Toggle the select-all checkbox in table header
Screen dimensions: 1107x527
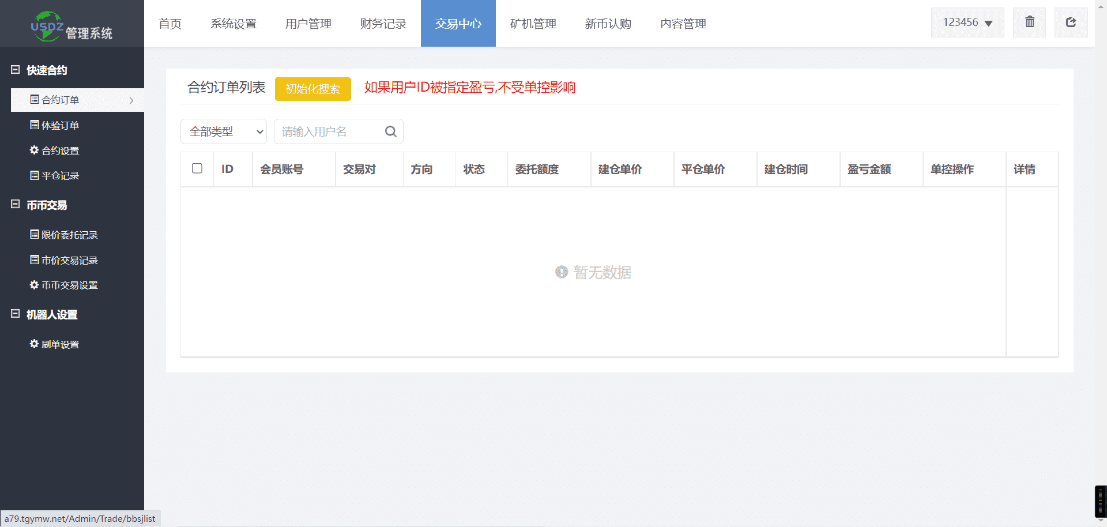[x=197, y=168]
